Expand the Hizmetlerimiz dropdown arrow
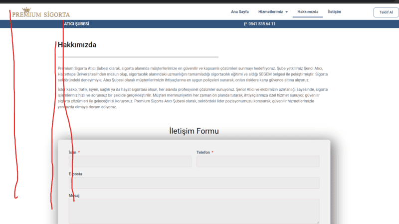This screenshot has height=224, width=399. (x=286, y=12)
